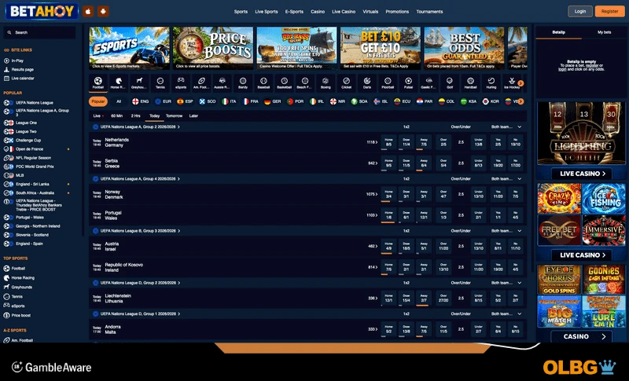Screen dimensions: 629x381
Task: Open League One in Popular list
Action: pos(26,123)
